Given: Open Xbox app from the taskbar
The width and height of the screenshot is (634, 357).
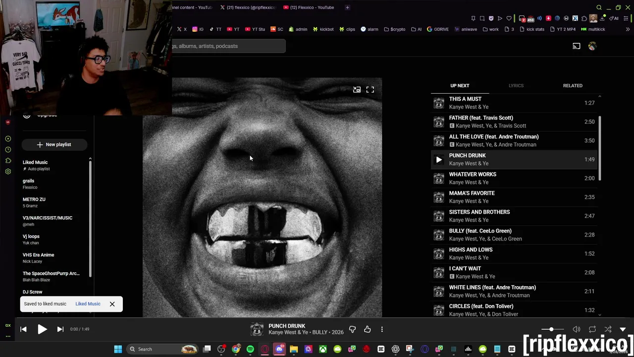Looking at the screenshot, I should [x=323, y=349].
